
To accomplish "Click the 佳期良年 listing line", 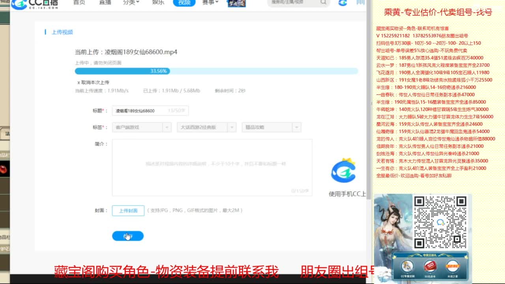I will [430, 146].
